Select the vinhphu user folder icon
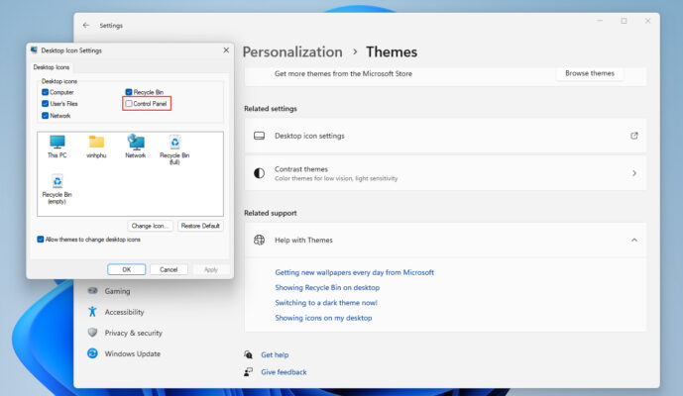Image resolution: width=683 pixels, height=396 pixels. point(96,144)
